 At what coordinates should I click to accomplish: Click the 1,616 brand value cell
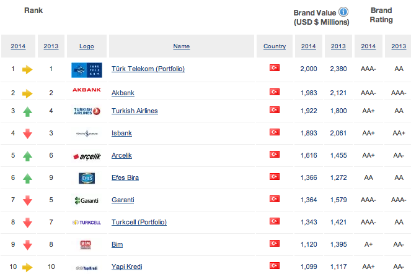[309, 155]
